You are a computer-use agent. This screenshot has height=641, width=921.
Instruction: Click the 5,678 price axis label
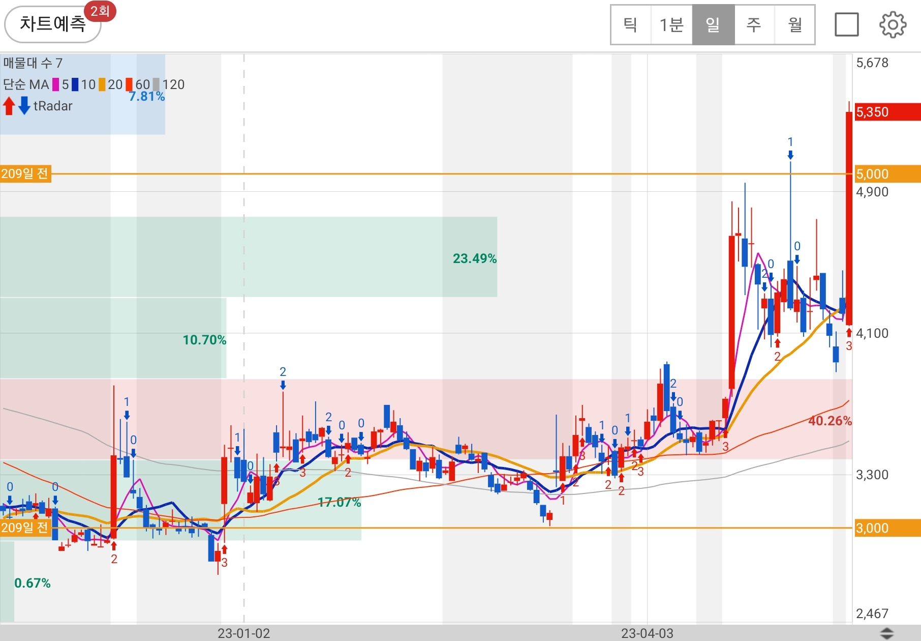[x=872, y=63]
